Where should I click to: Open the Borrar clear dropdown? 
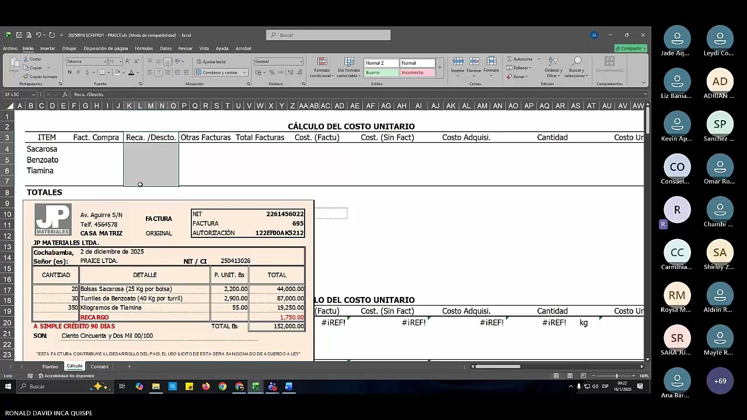click(516, 76)
